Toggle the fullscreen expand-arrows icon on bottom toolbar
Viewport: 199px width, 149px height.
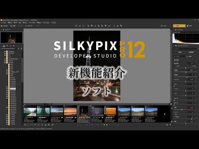tap(39, 125)
